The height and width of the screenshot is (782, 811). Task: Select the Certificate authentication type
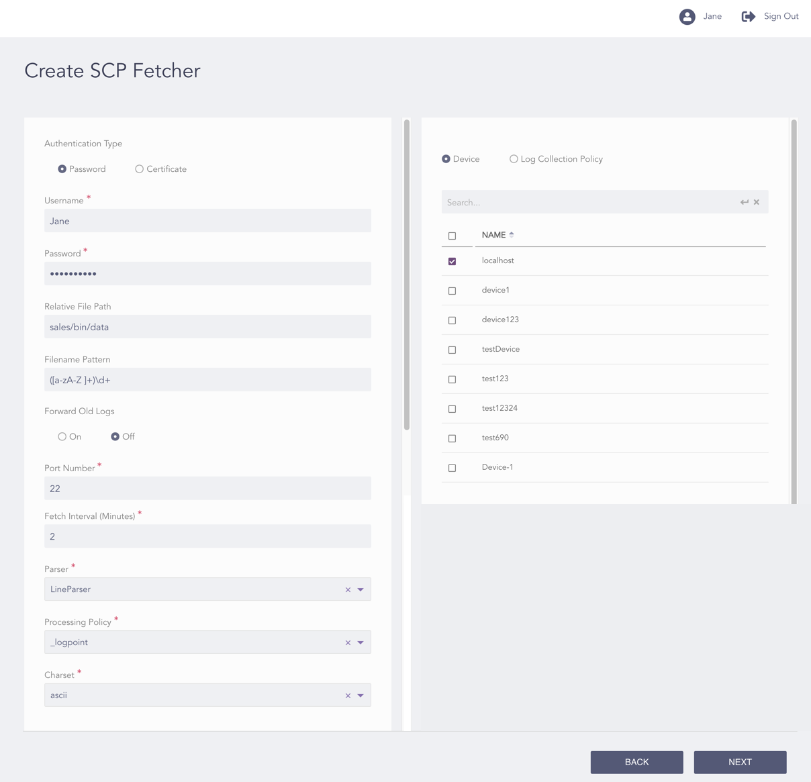pyautogui.click(x=140, y=168)
